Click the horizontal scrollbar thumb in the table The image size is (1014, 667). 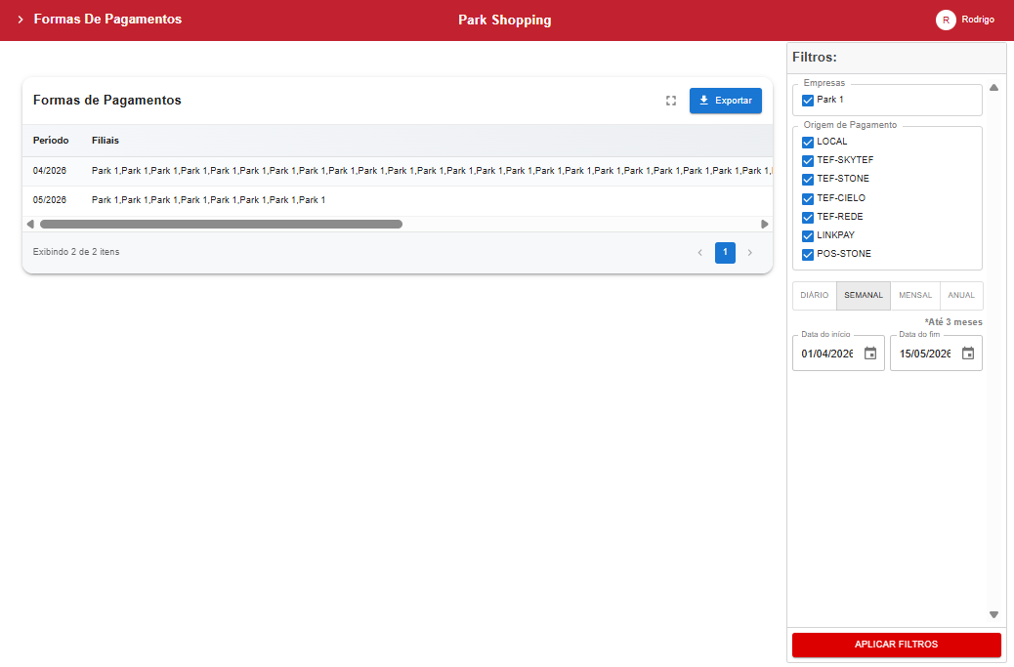(221, 225)
